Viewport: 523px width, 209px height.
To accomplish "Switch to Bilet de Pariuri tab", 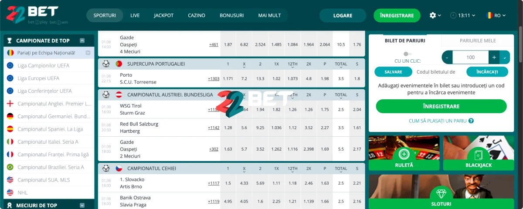I will click(405, 40).
